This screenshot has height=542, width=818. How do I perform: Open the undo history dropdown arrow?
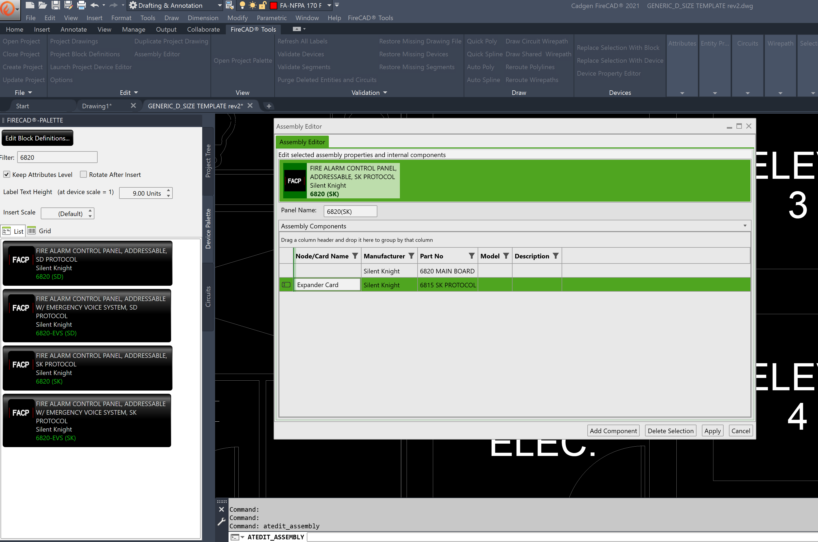click(x=104, y=5)
